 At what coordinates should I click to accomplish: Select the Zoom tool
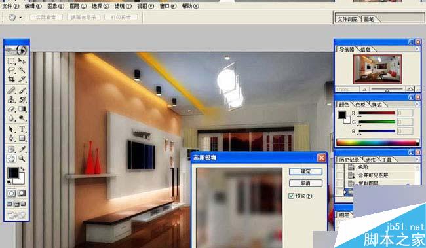(22, 158)
